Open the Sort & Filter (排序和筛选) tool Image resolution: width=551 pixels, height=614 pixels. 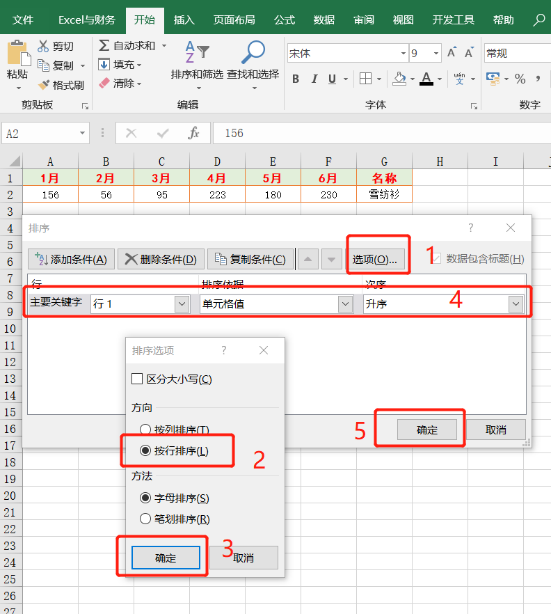tap(198, 53)
